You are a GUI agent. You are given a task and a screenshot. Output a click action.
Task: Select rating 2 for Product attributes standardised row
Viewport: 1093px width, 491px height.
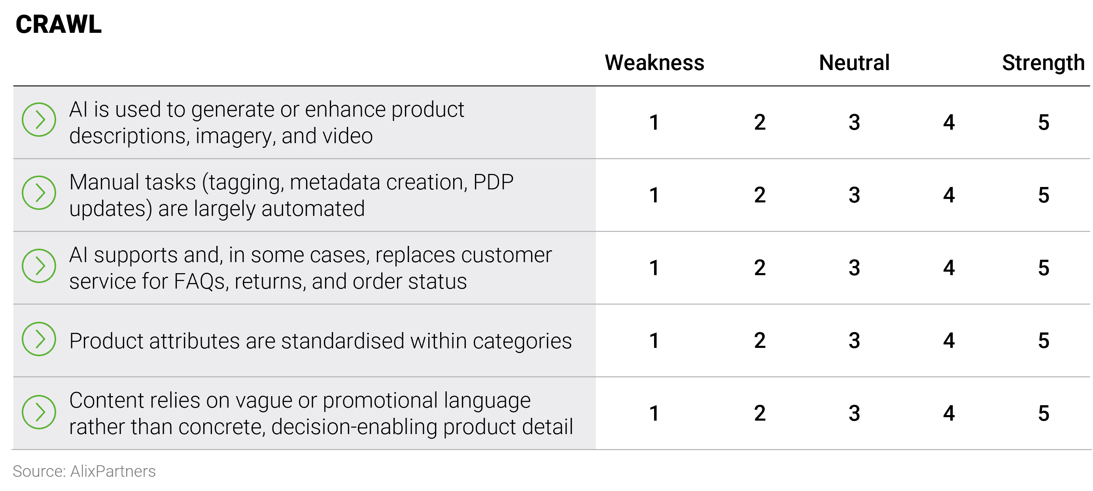click(760, 341)
